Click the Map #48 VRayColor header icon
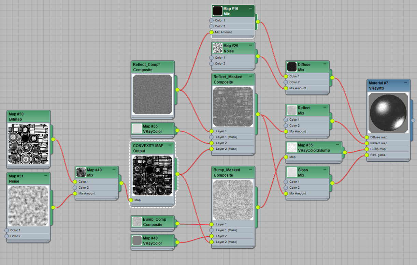Screen dimensions: 417x265 click(137, 240)
